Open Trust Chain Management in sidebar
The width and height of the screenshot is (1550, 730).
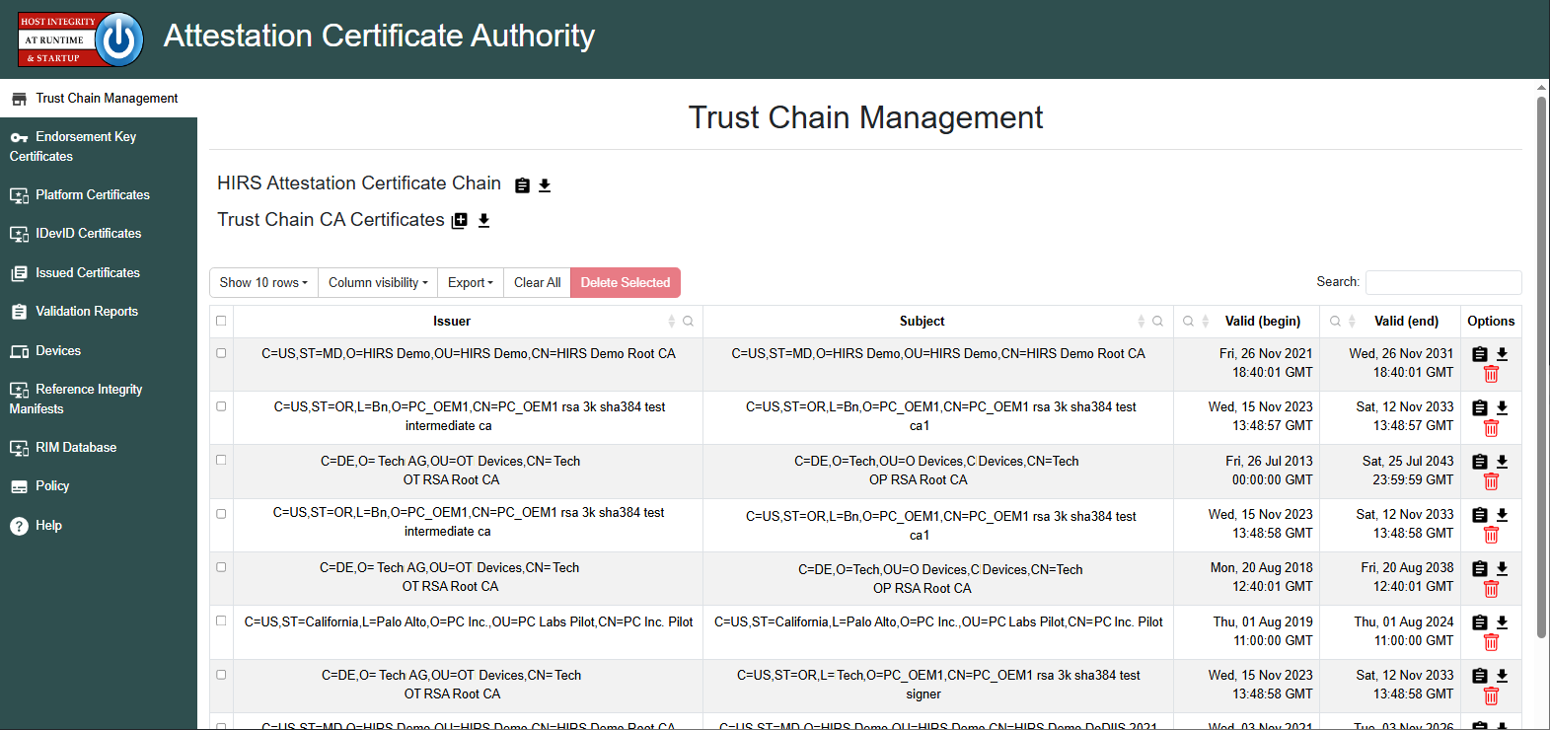point(99,99)
